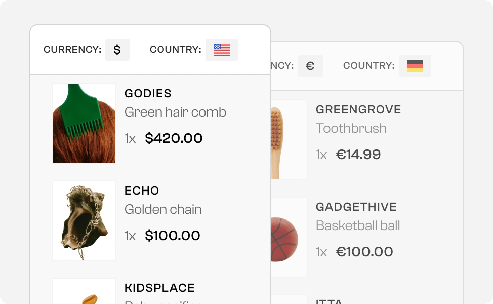Open the Basketball ball product title

pos(358,225)
